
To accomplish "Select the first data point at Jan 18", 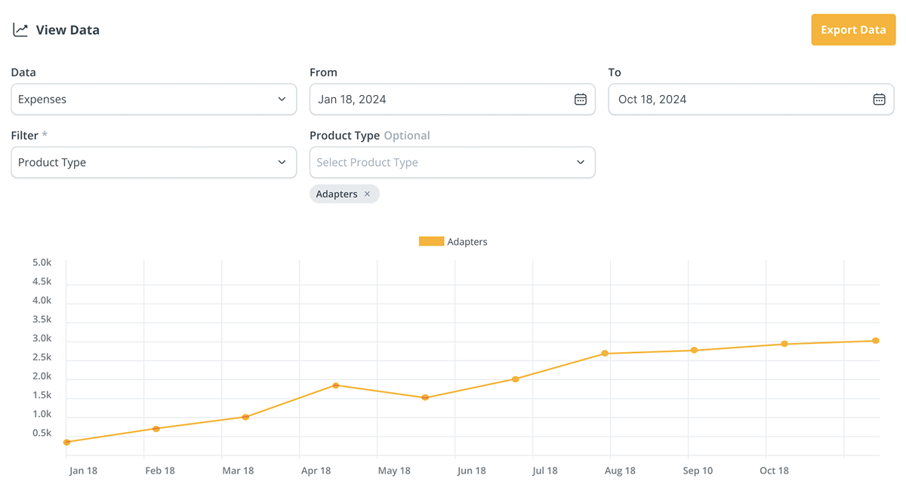I will pos(66,443).
